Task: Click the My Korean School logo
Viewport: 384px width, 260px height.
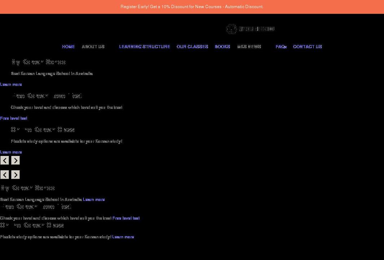Action: (x=250, y=29)
